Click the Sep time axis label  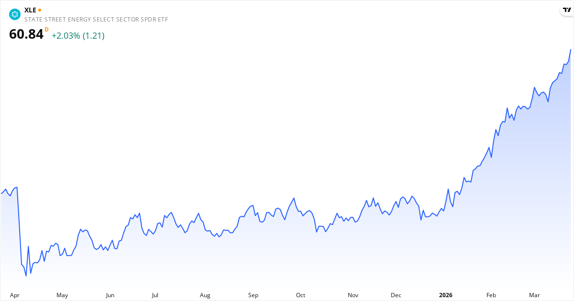253,295
